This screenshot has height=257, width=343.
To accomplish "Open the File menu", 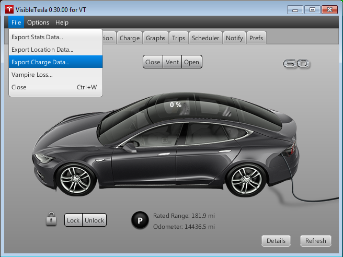I will 16,22.
